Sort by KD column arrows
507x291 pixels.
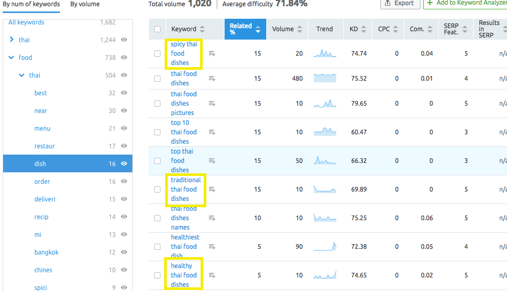click(x=363, y=29)
